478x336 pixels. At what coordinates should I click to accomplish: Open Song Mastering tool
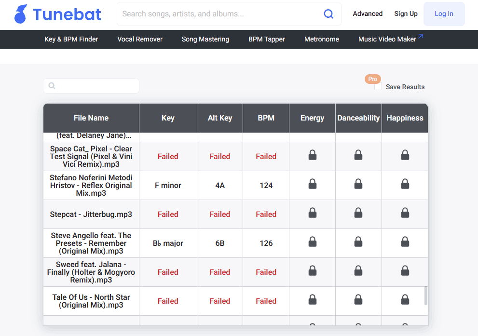point(205,40)
